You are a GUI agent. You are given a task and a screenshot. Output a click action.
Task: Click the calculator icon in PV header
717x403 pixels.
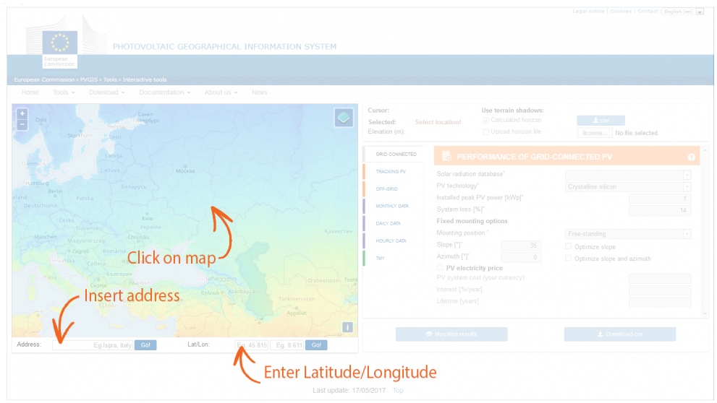pyautogui.click(x=446, y=157)
